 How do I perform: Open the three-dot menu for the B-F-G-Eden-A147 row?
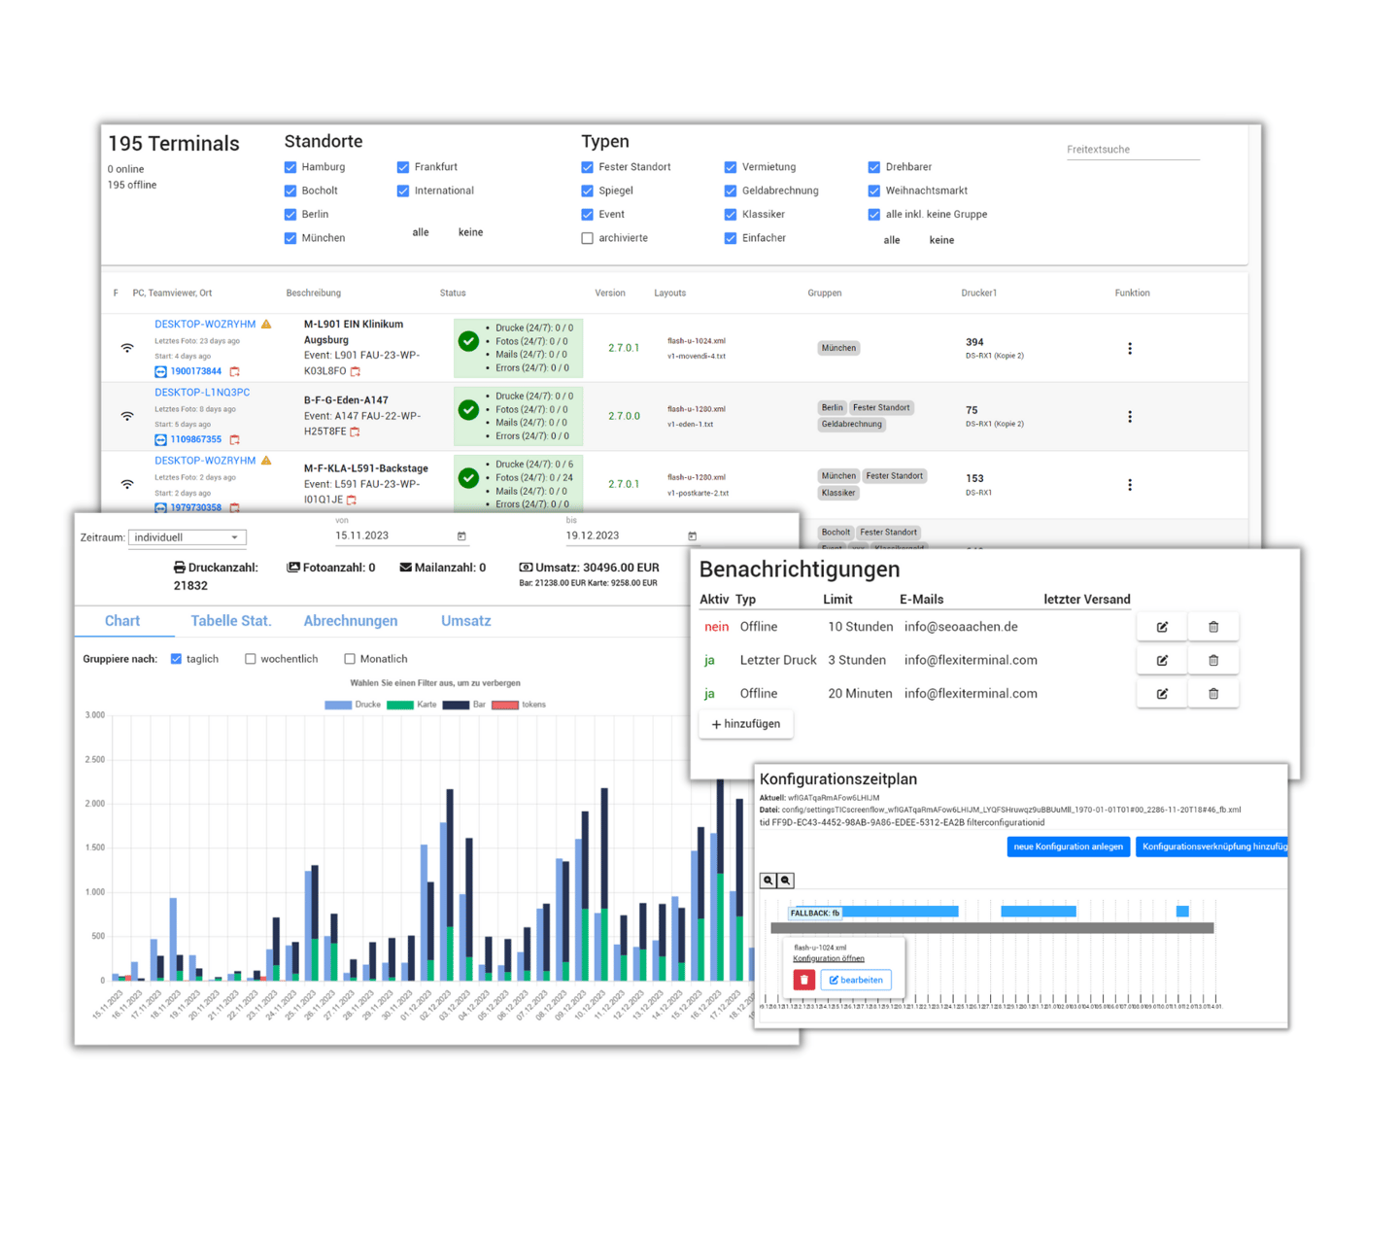coord(1130,416)
